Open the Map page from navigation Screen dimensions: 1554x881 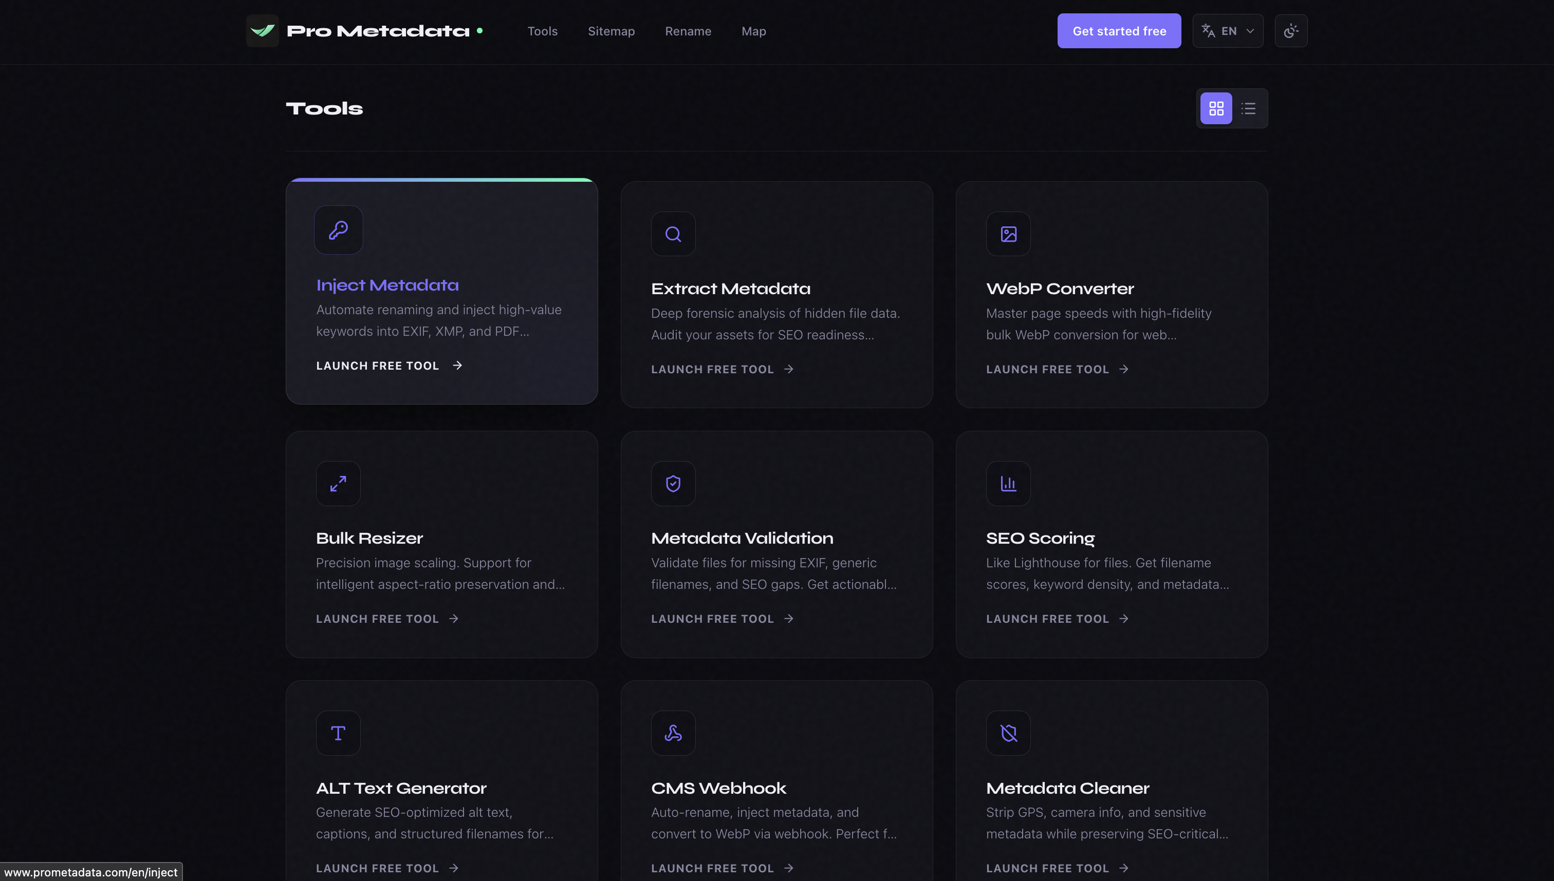click(x=753, y=31)
